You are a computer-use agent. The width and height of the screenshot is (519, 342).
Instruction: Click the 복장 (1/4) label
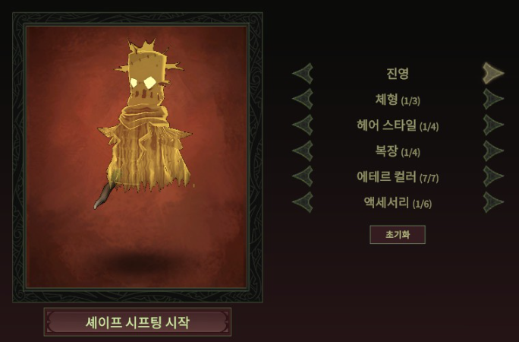[x=398, y=151]
